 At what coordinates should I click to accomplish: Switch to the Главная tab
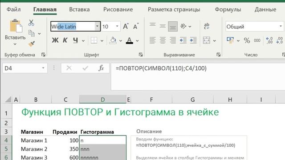(45, 9)
